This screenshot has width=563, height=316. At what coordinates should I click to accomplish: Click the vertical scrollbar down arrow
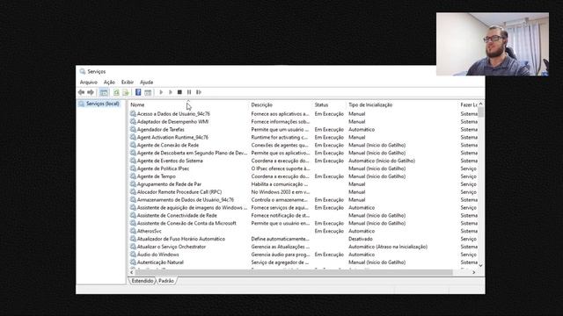481,265
